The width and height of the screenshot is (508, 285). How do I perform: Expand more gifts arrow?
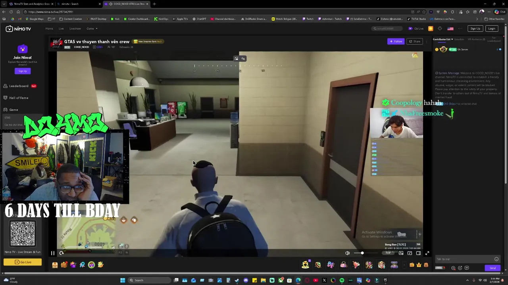pyautogui.click(x=404, y=265)
